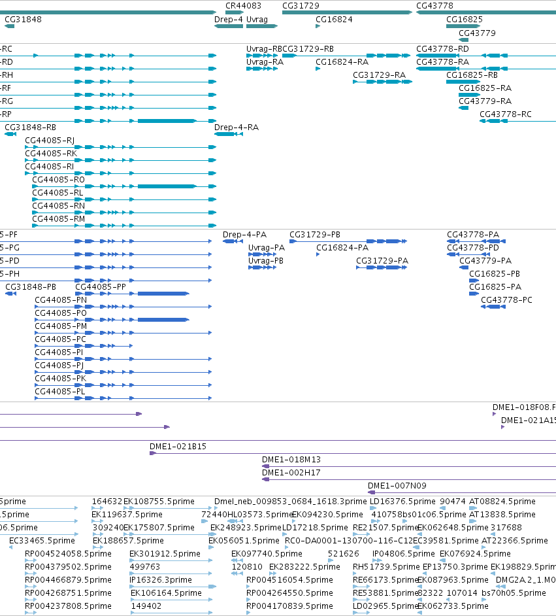Select the AT08824.5prime EST label
This screenshot has width=556, height=616.
[502, 502]
